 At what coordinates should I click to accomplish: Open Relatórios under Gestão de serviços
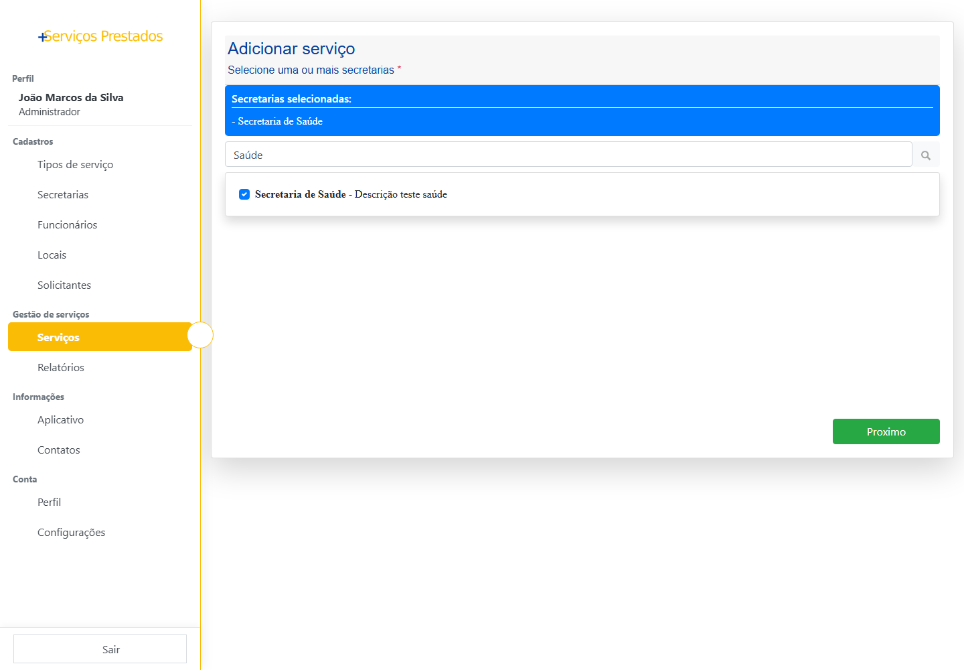point(100,368)
